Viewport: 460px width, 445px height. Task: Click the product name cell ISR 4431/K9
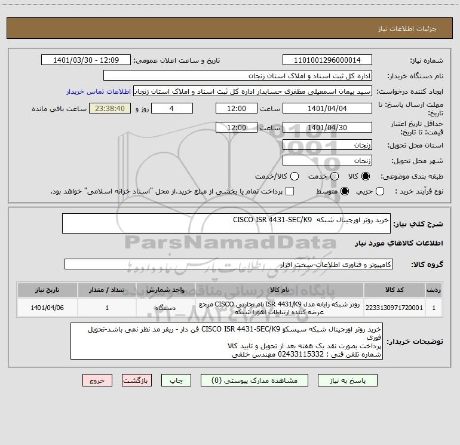pos(280,308)
